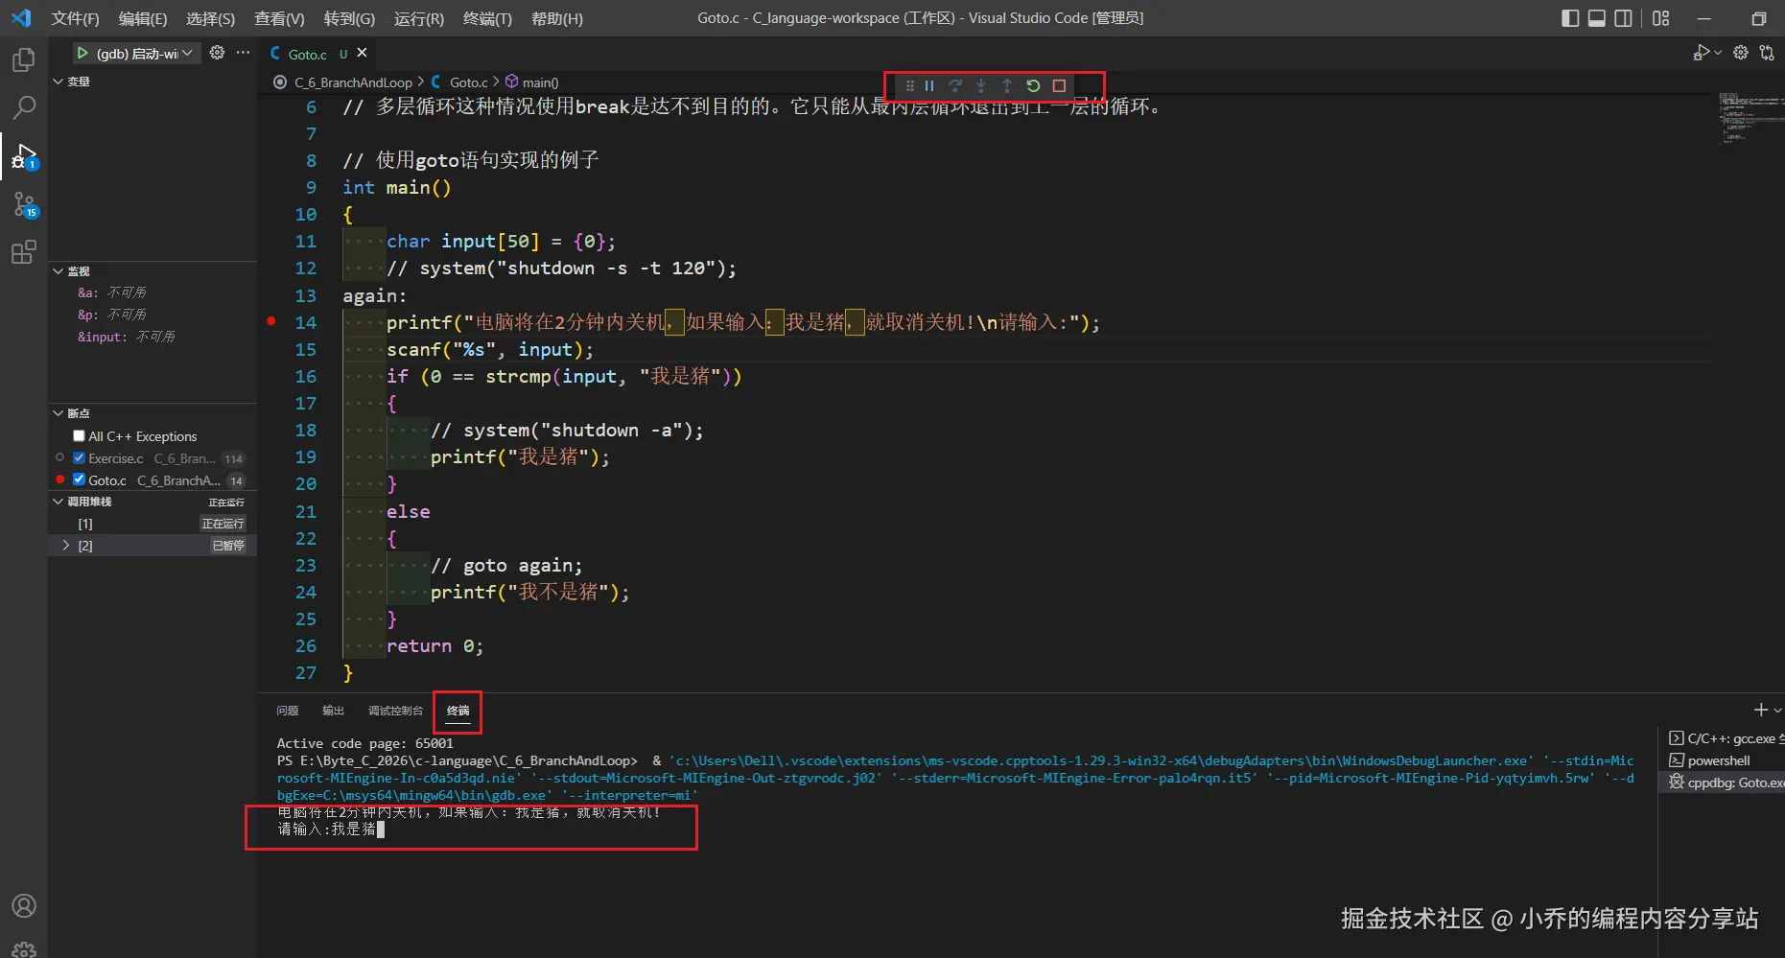
Task: Start debugging with green play button
Action: [x=82, y=53]
